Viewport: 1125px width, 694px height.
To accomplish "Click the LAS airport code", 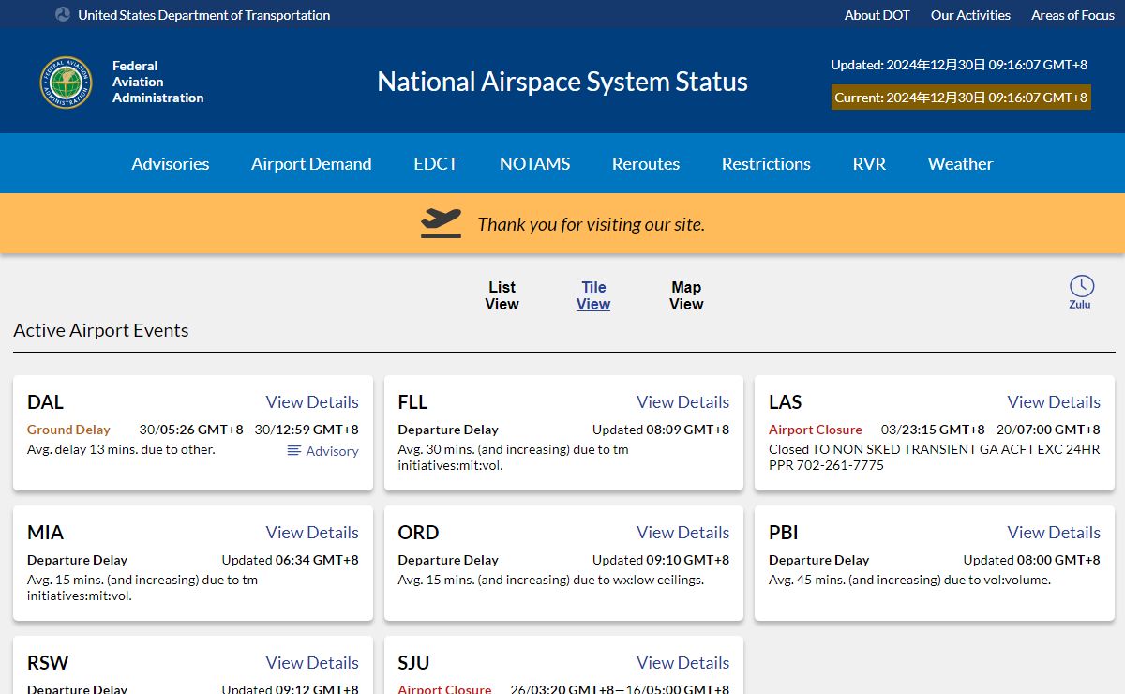I will point(785,402).
